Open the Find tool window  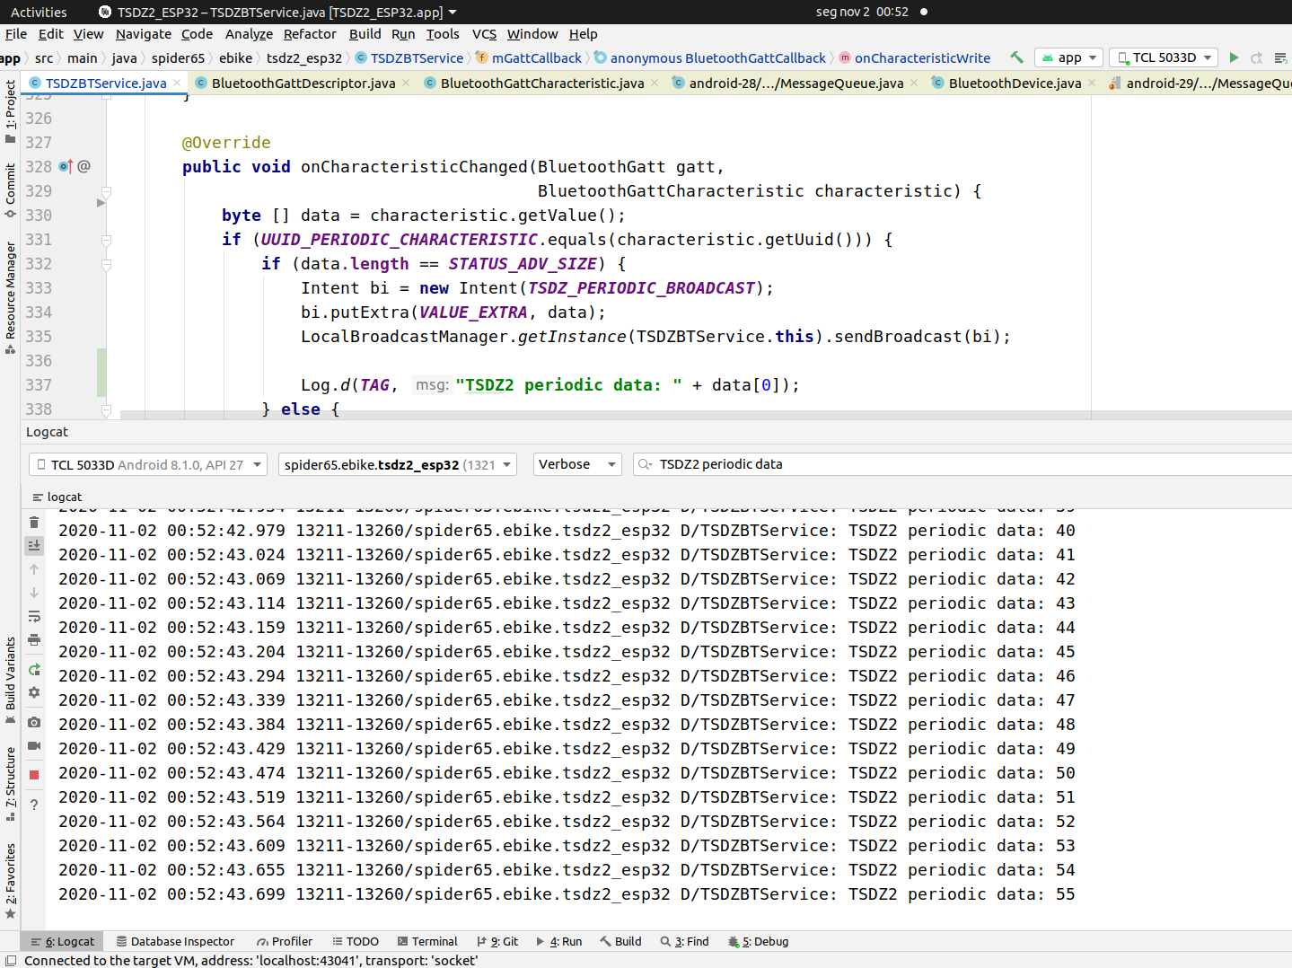(684, 941)
